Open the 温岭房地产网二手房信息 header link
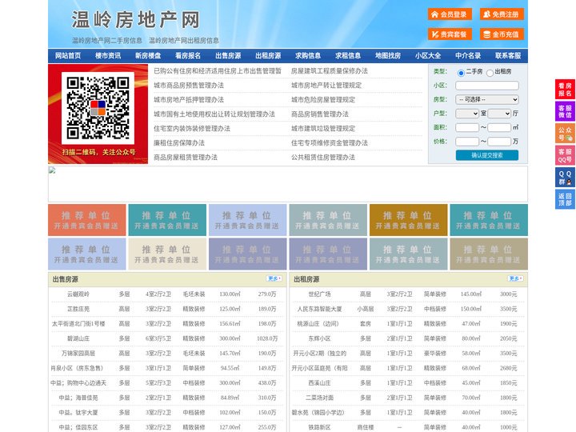The height and width of the screenshot is (432, 576). 107,41
